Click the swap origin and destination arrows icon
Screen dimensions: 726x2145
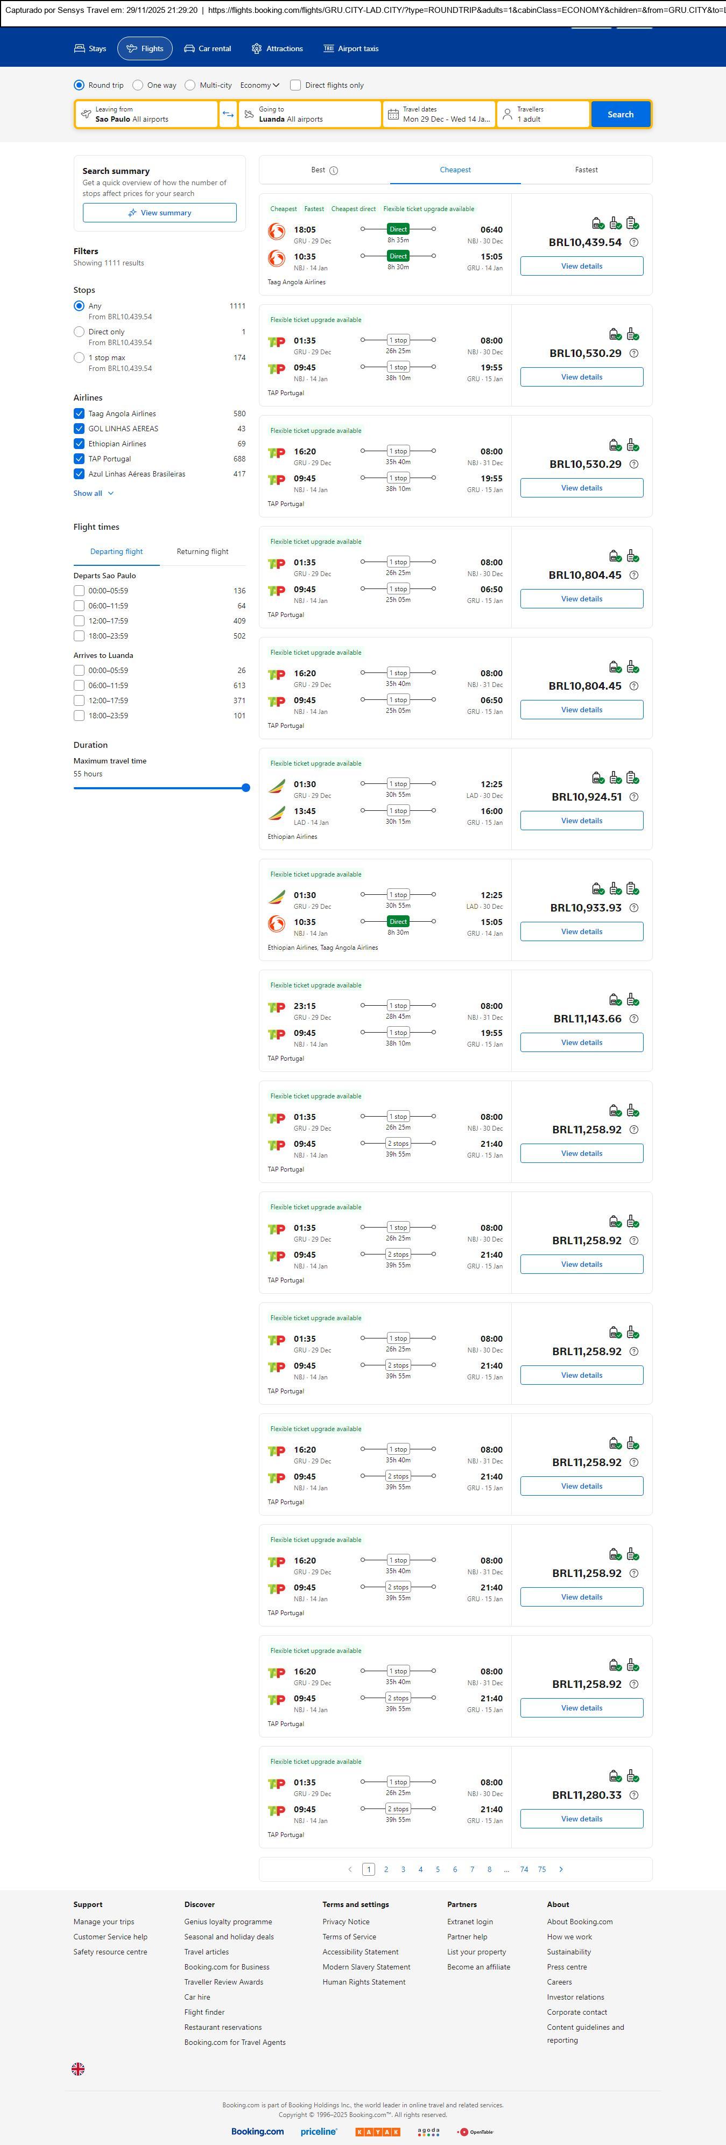pos(228,114)
